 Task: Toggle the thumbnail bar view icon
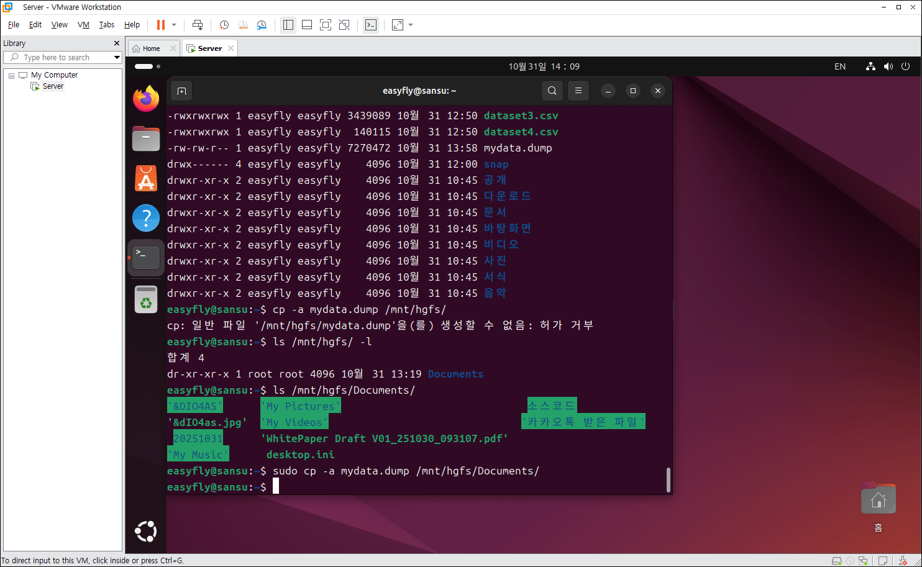coord(307,25)
